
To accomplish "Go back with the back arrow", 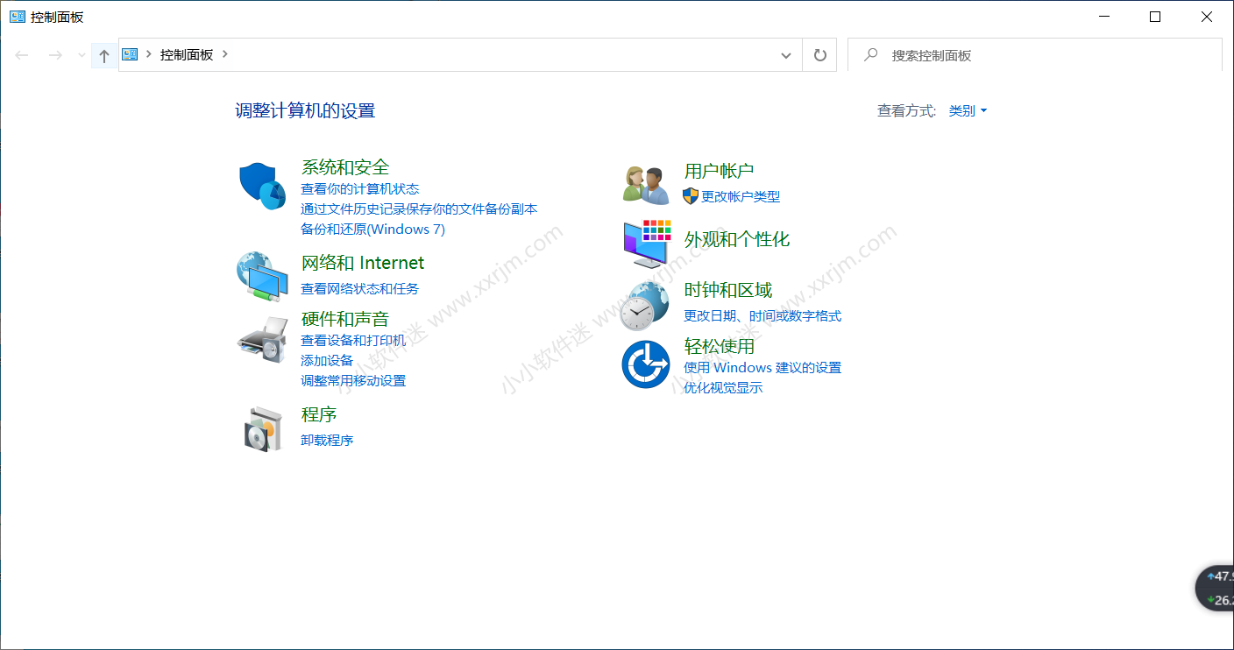I will (x=22, y=55).
